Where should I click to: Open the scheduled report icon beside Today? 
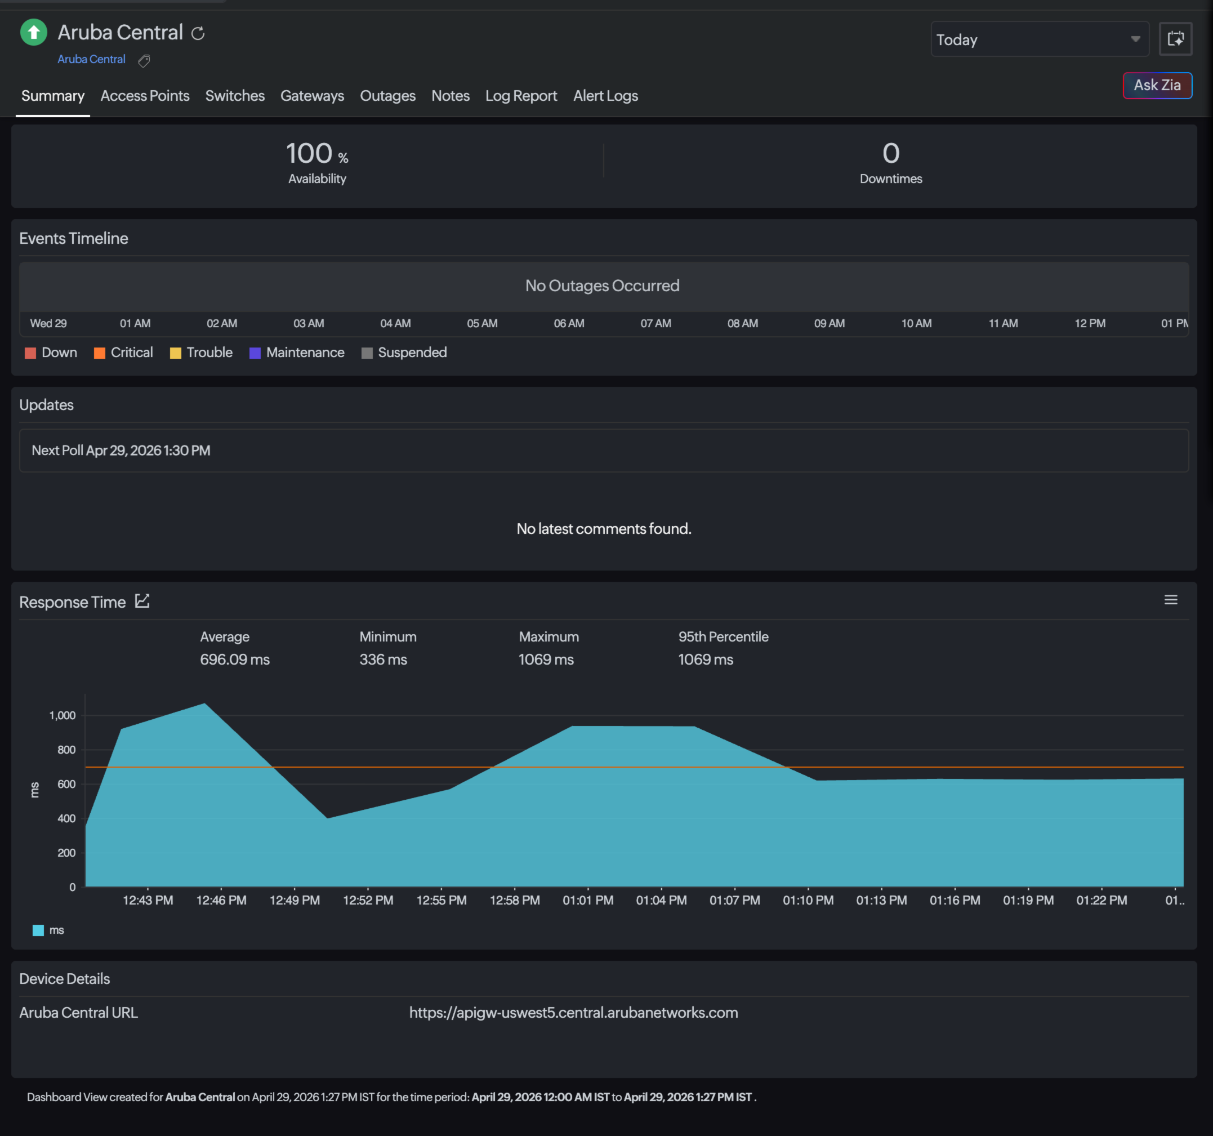pyautogui.click(x=1175, y=39)
